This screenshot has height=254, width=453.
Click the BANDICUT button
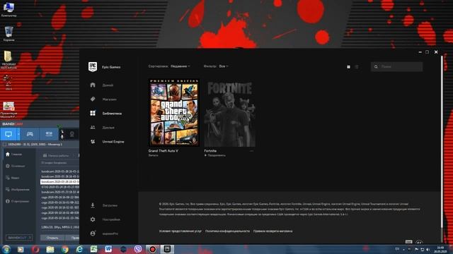click(19, 238)
